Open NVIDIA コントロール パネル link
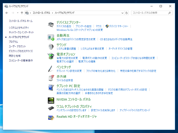 tap(74, 100)
